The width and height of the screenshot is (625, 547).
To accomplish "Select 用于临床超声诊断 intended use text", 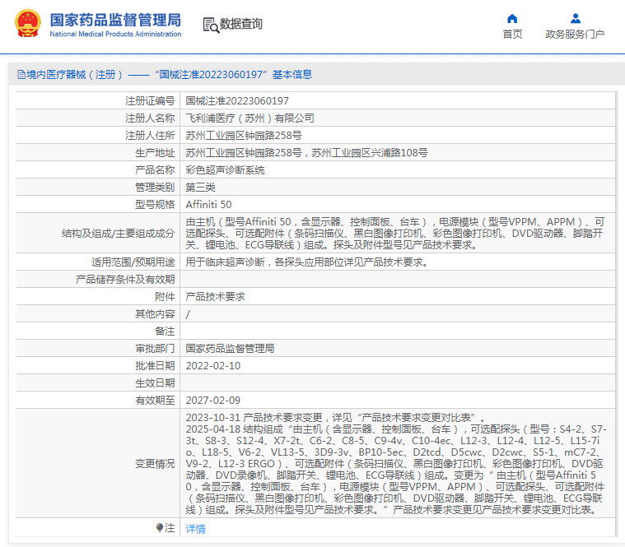I will click(x=307, y=262).
